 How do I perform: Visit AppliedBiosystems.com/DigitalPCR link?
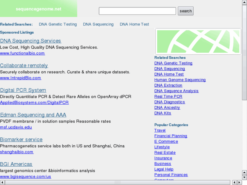[34, 103]
